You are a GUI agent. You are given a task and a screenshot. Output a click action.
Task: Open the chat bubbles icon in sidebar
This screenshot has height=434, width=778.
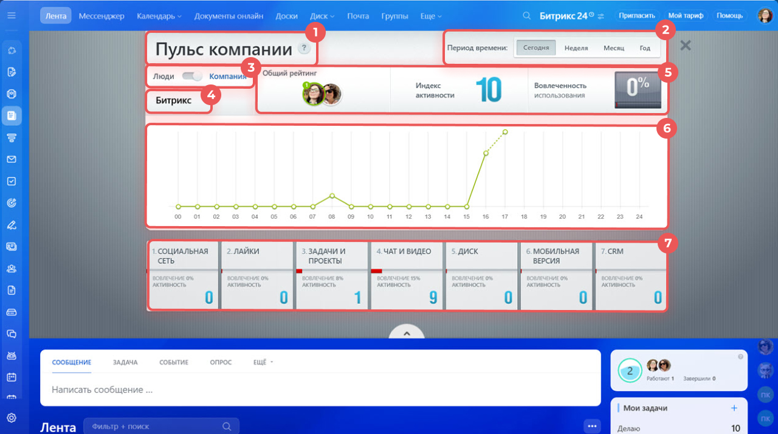coord(12,334)
